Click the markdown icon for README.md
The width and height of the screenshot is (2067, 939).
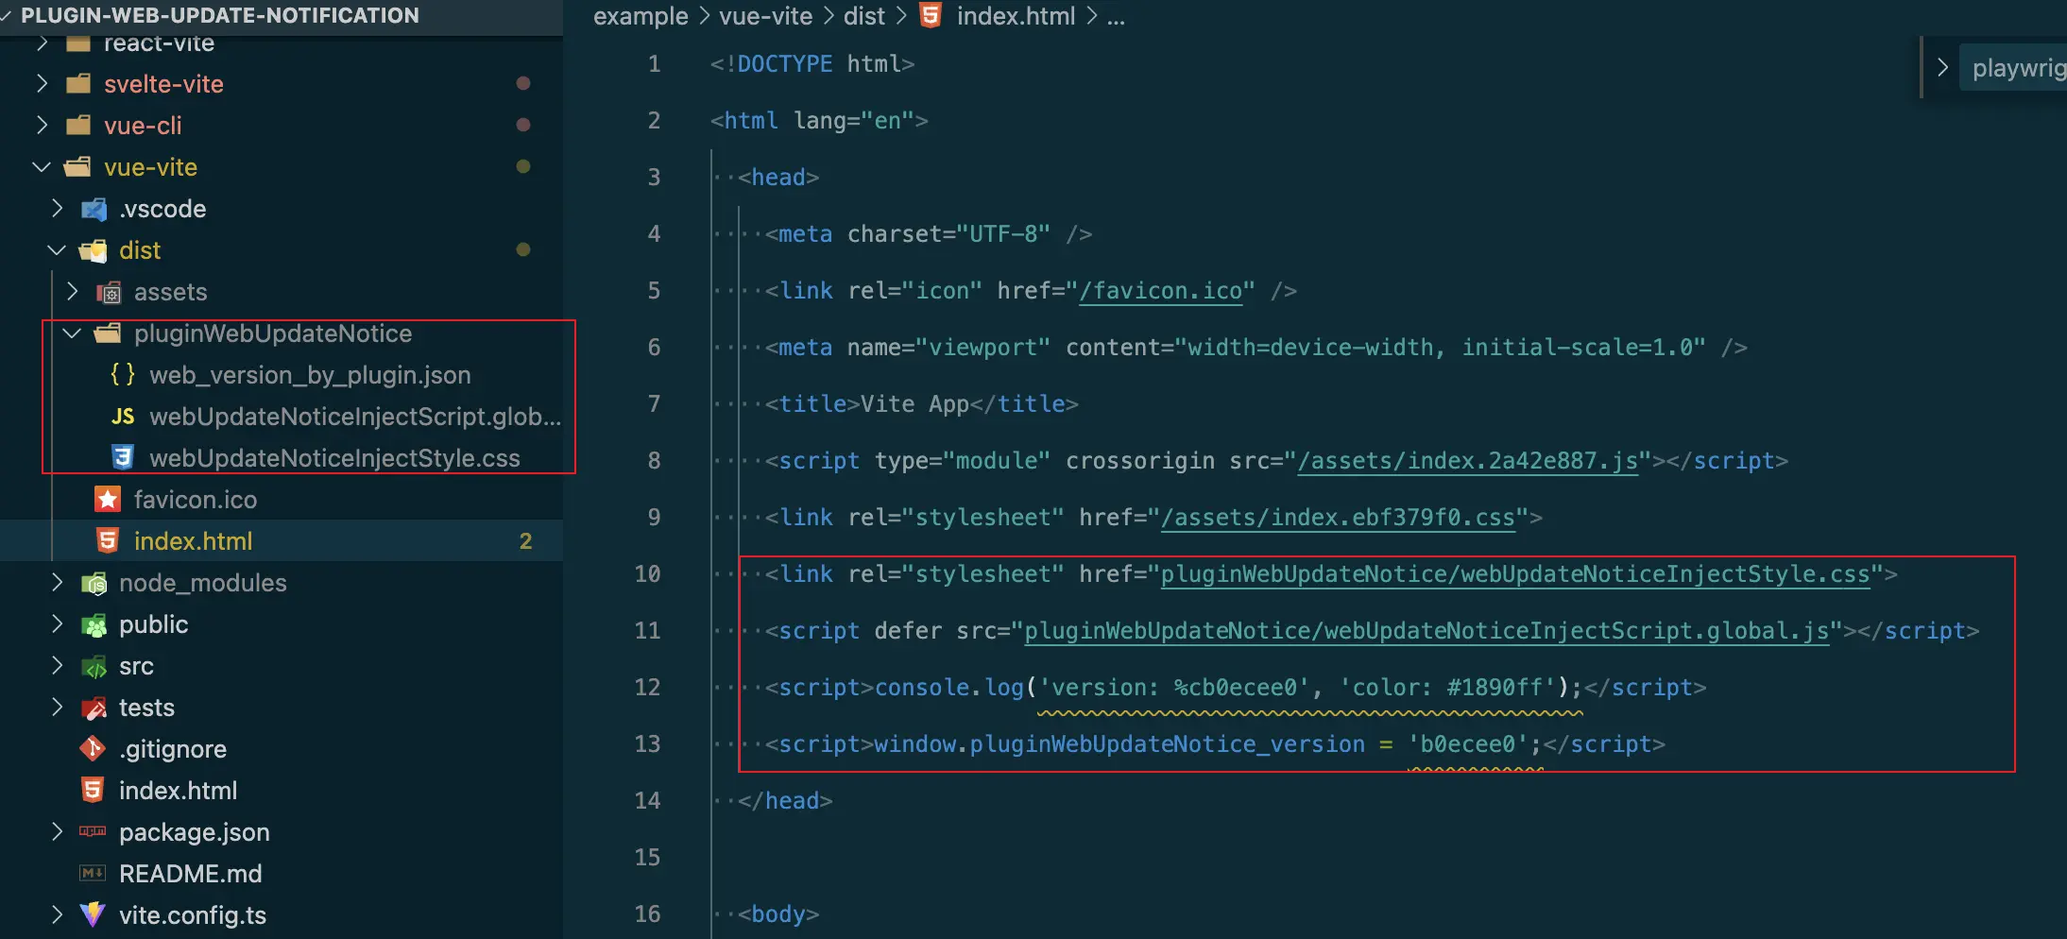click(93, 874)
